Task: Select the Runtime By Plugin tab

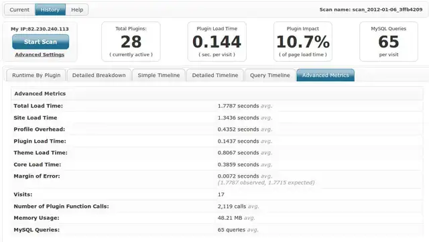Action: (36, 75)
